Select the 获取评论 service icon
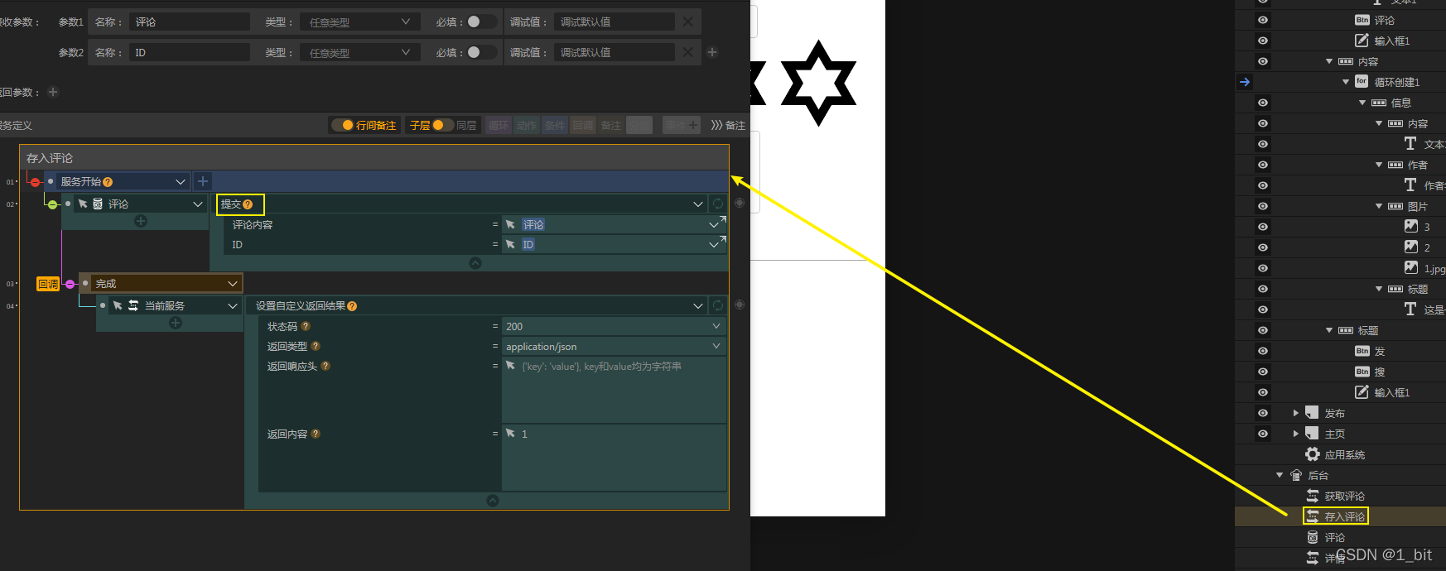Viewport: 1446px width, 571px height. [1313, 496]
